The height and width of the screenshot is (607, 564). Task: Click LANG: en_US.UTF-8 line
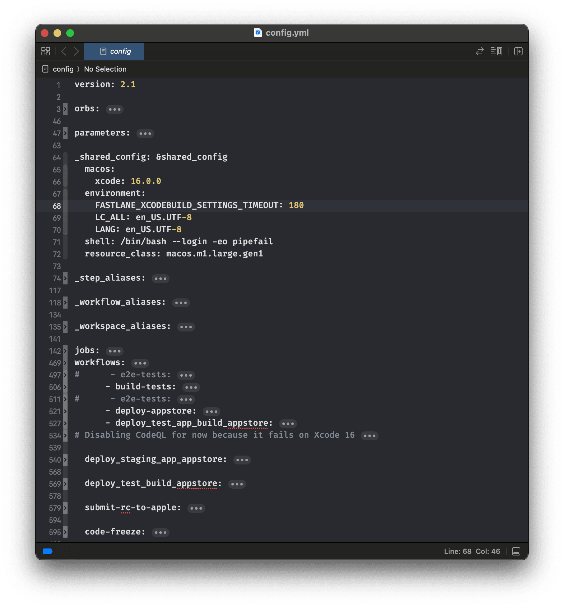click(x=138, y=229)
